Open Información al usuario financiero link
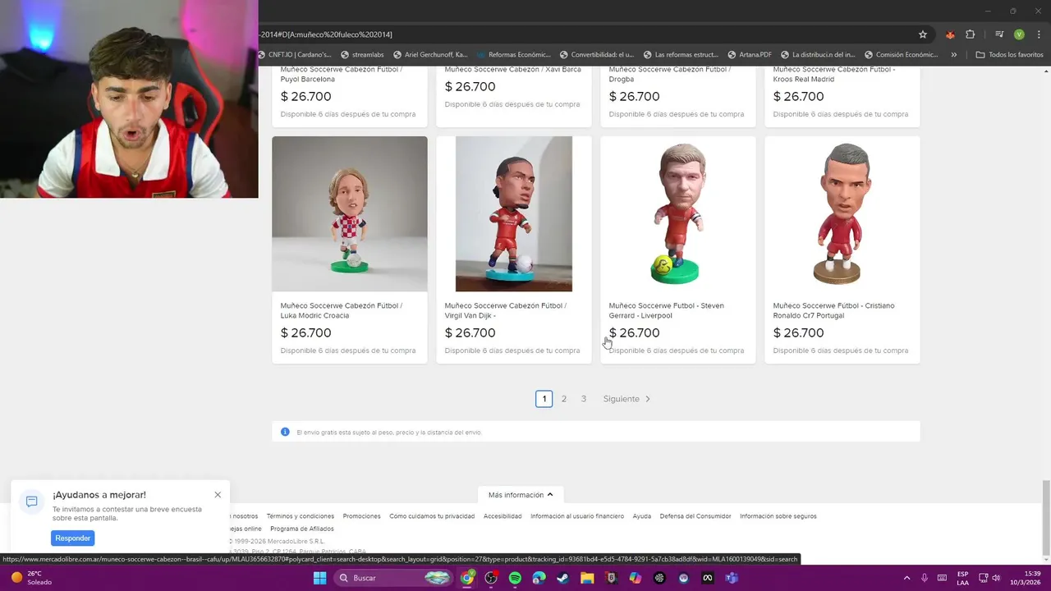The image size is (1051, 591). pyautogui.click(x=577, y=516)
